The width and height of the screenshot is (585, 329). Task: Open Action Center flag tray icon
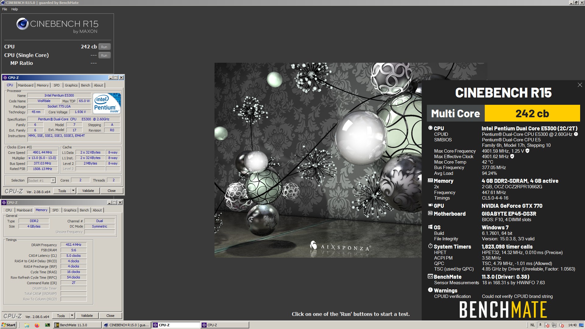coord(547,325)
